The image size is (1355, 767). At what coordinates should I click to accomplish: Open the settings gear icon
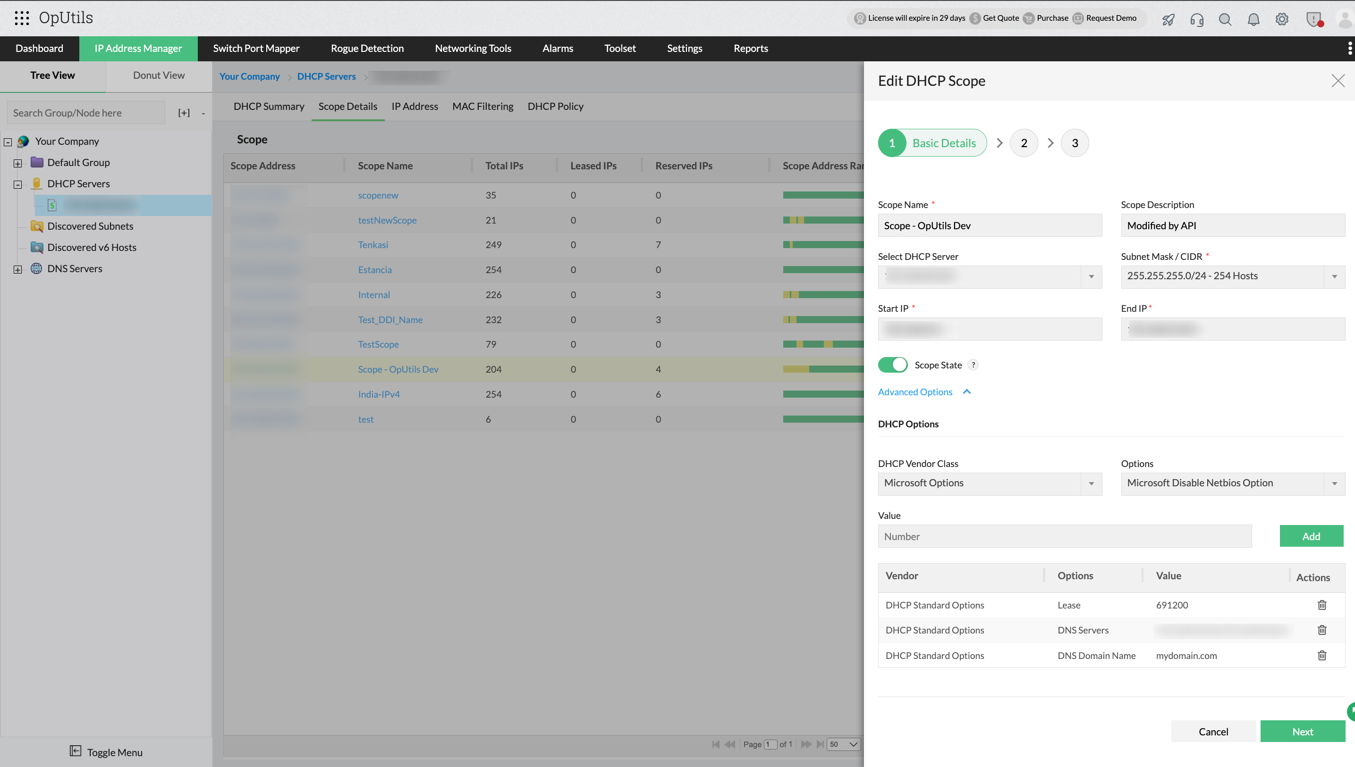click(1282, 19)
